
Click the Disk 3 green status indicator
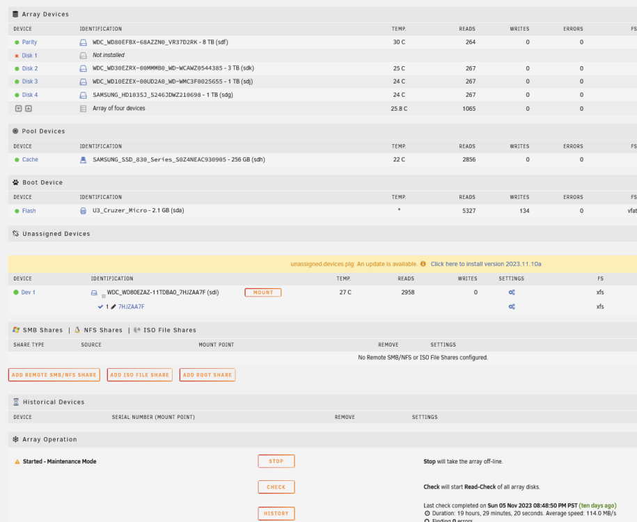click(x=17, y=81)
